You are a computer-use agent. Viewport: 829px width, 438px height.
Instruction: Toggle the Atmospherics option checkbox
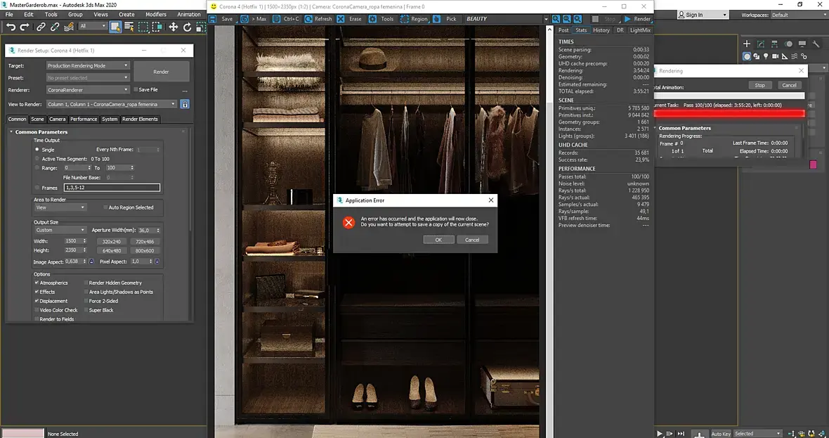(x=37, y=283)
